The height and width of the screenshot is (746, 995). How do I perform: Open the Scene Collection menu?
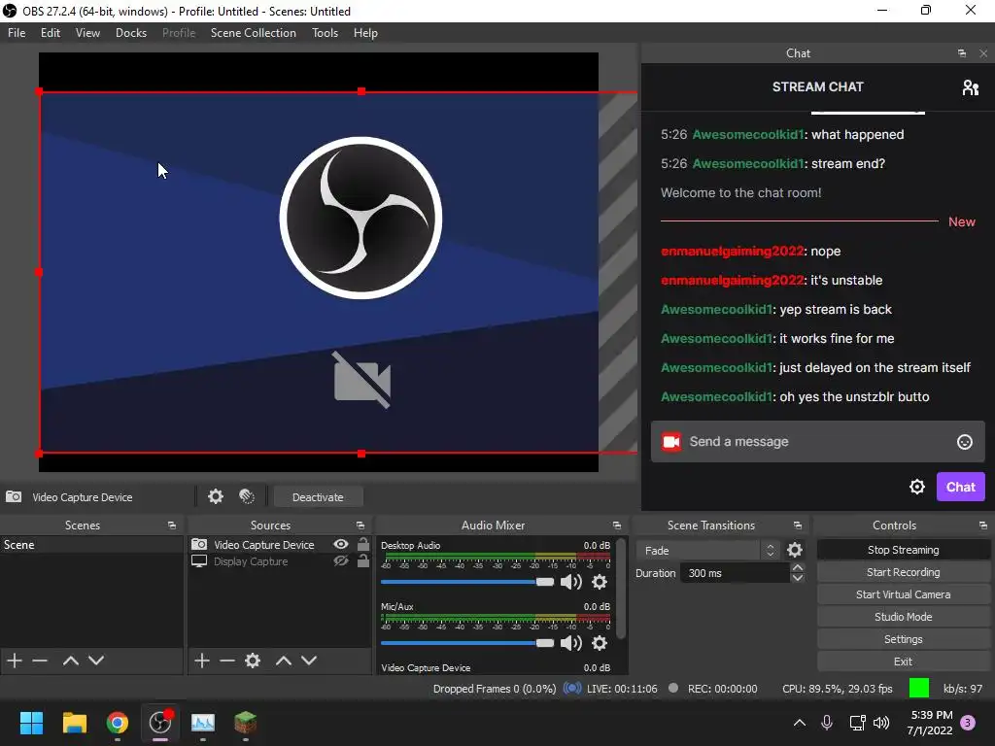254,33
